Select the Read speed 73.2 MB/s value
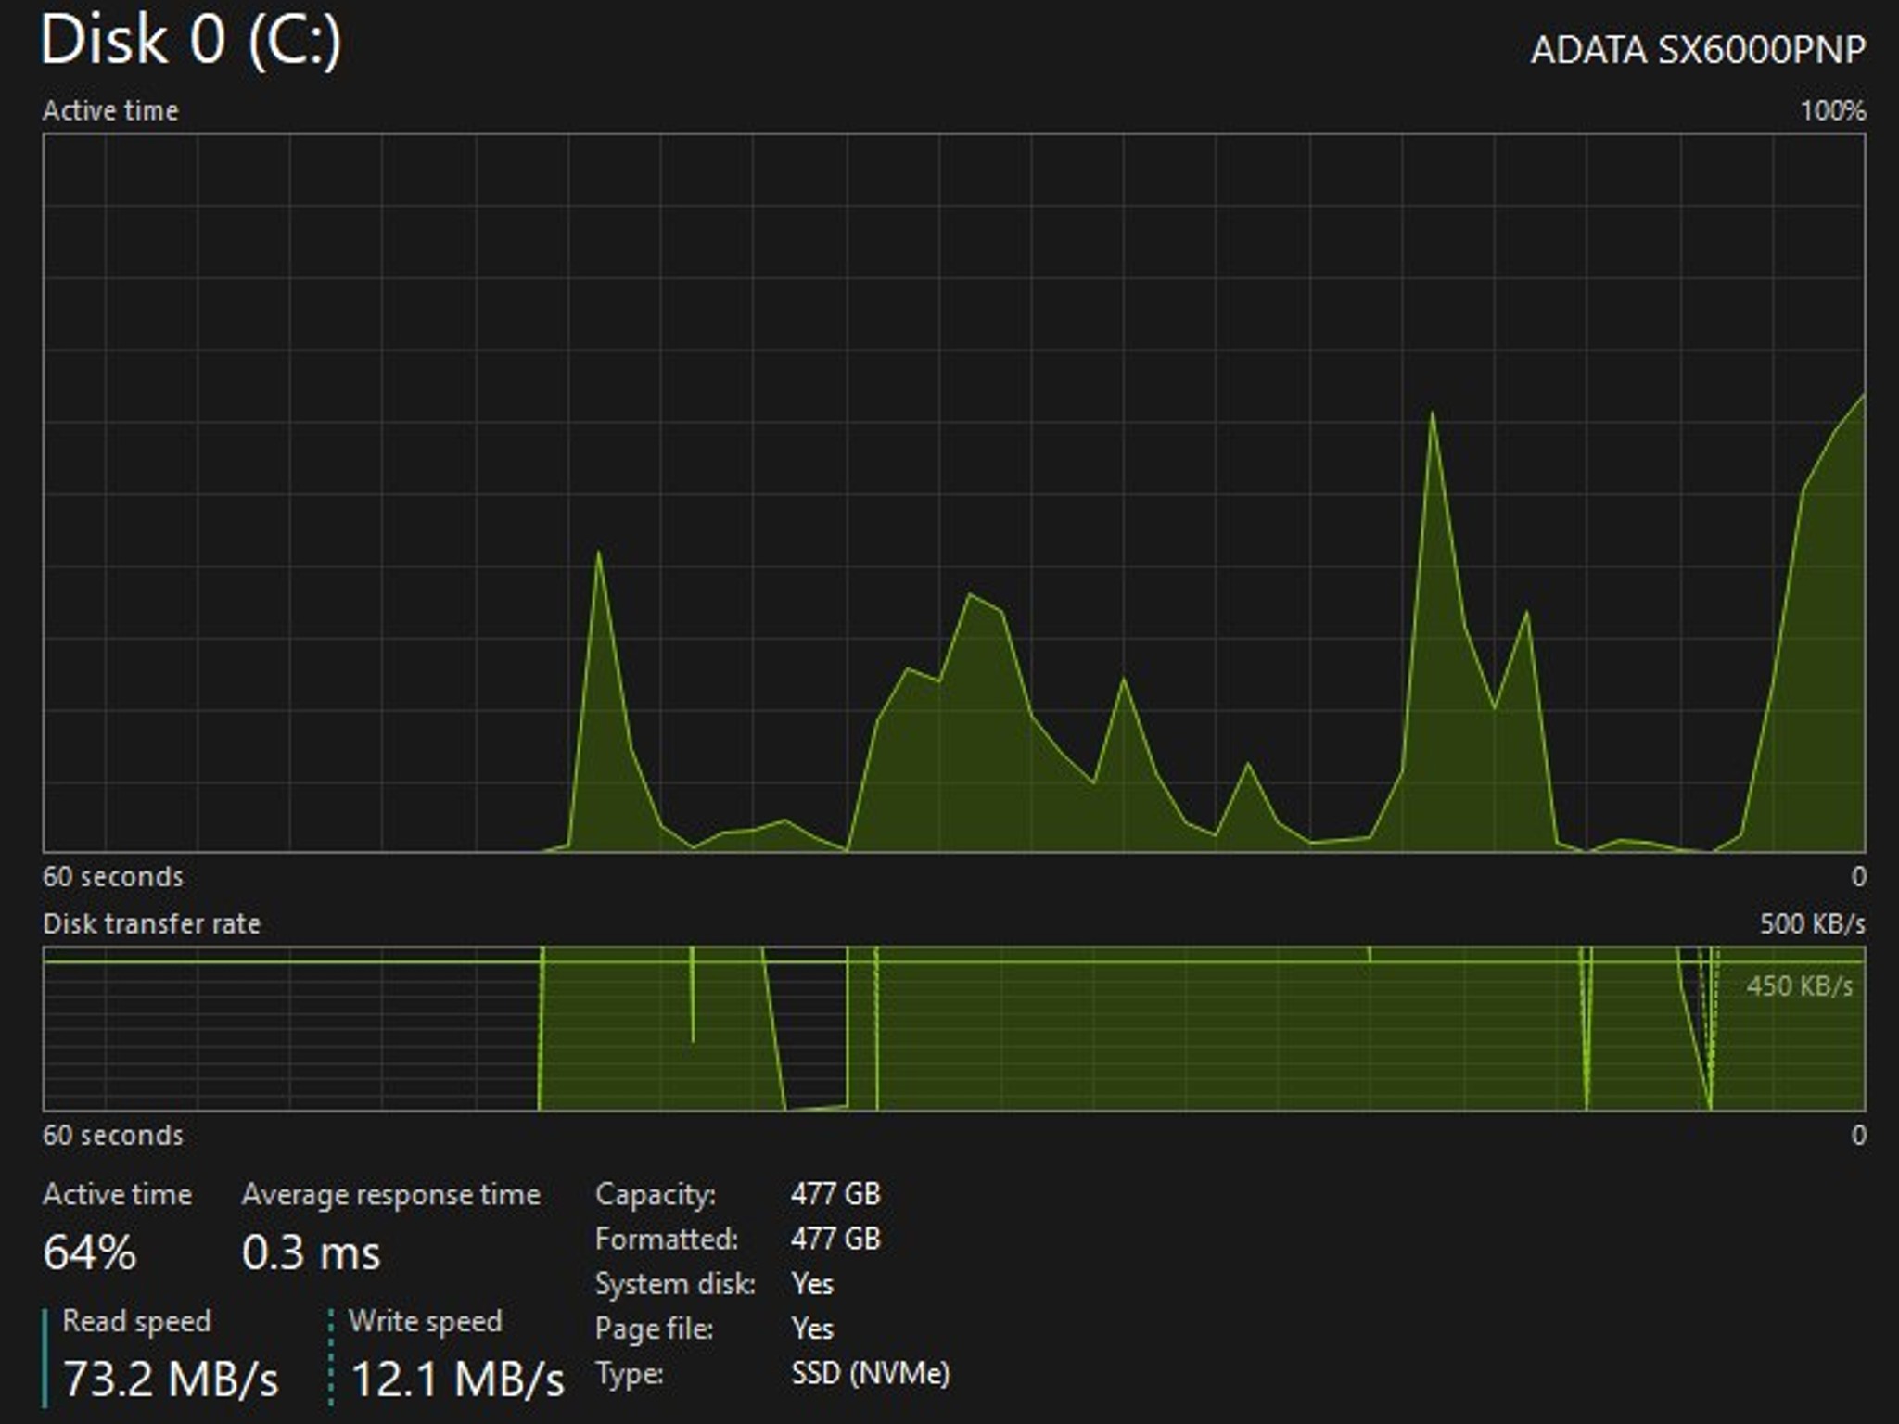 (171, 1379)
